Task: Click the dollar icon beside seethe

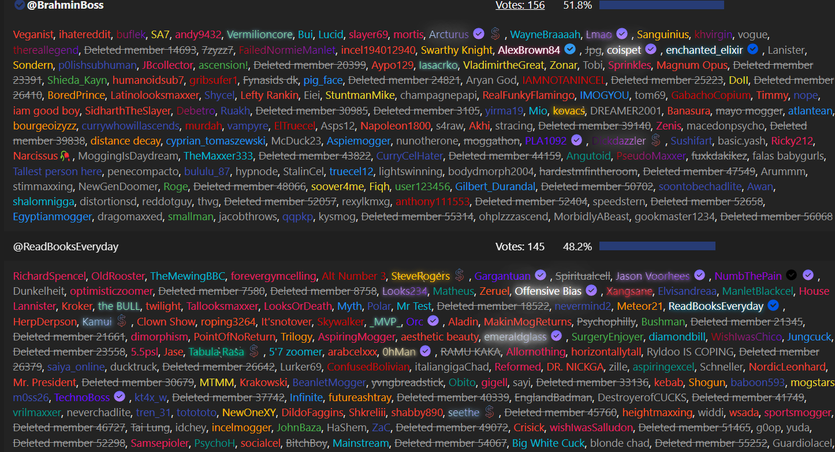Action: pyautogui.click(x=490, y=412)
